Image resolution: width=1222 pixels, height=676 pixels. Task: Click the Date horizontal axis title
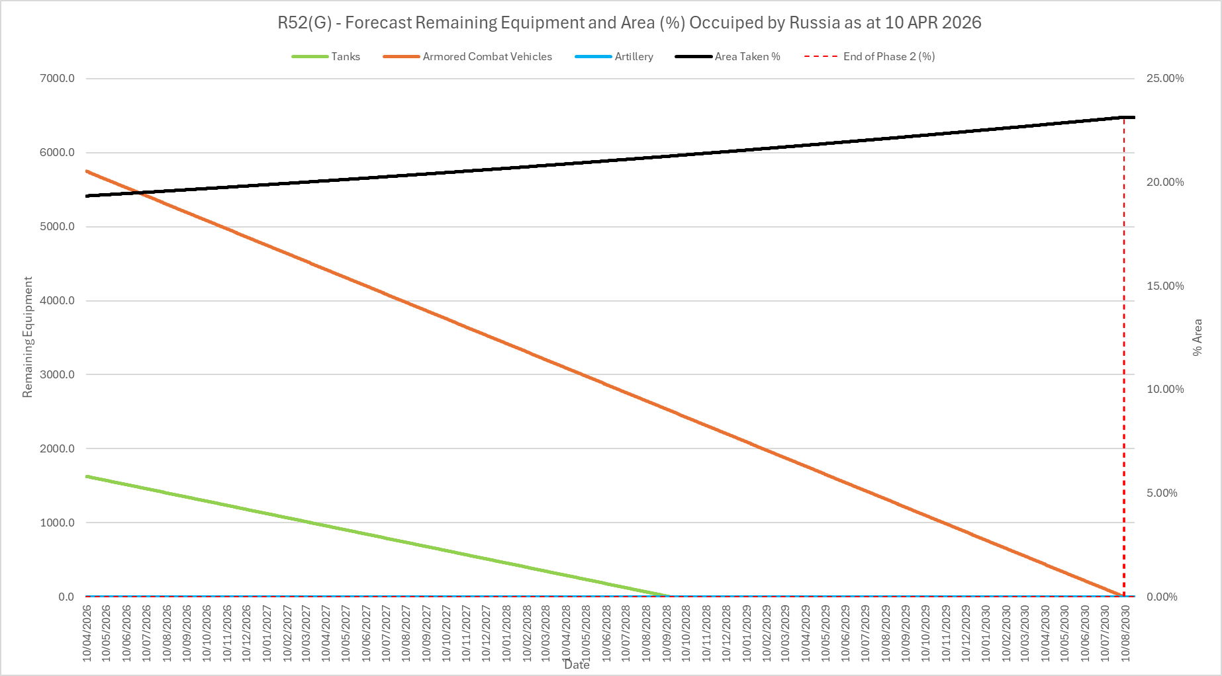tap(577, 665)
